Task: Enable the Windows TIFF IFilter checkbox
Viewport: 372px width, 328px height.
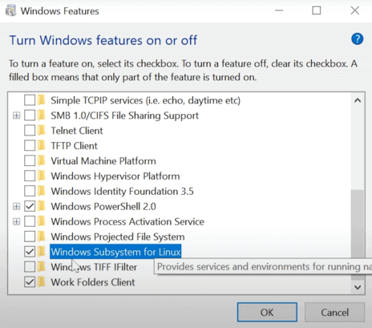Action: click(30, 267)
